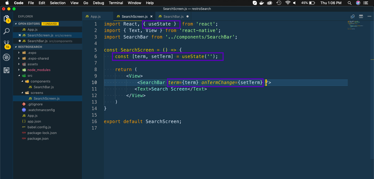
Task: Open Wi-Fi status menu
Action: tap(288, 3)
